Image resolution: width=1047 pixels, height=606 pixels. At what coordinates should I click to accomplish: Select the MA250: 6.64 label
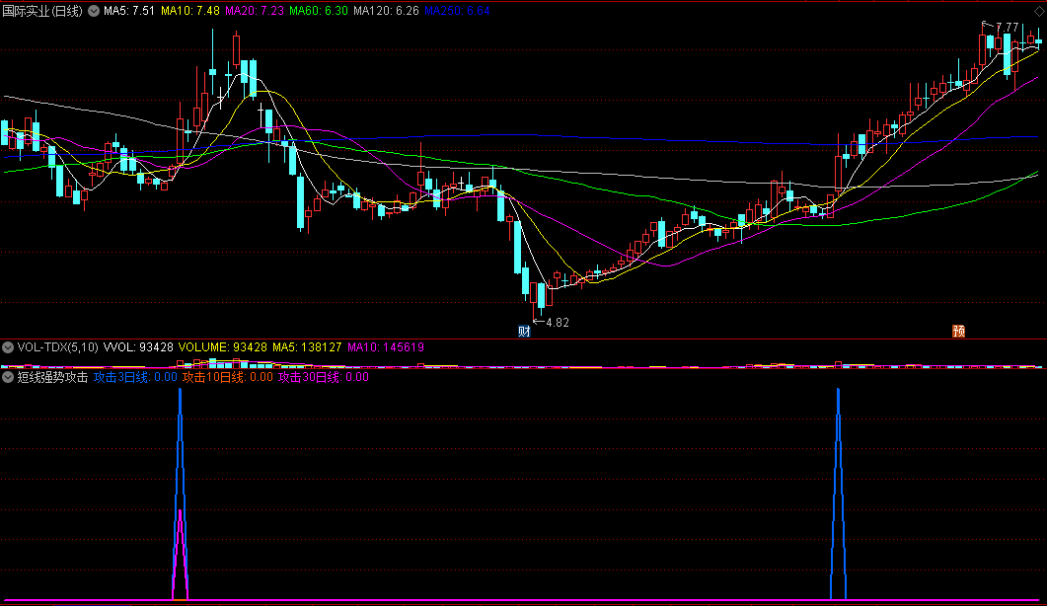457,12
